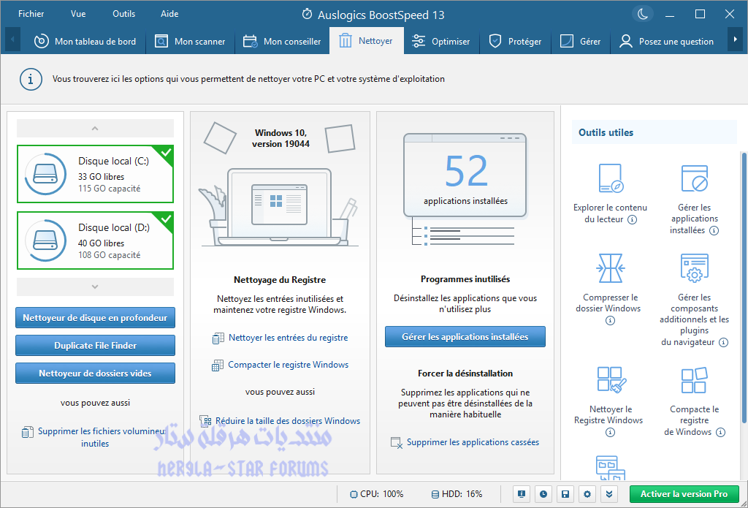
Task: Click info icon under Nettoyer le Registre Windows
Action: (x=610, y=433)
